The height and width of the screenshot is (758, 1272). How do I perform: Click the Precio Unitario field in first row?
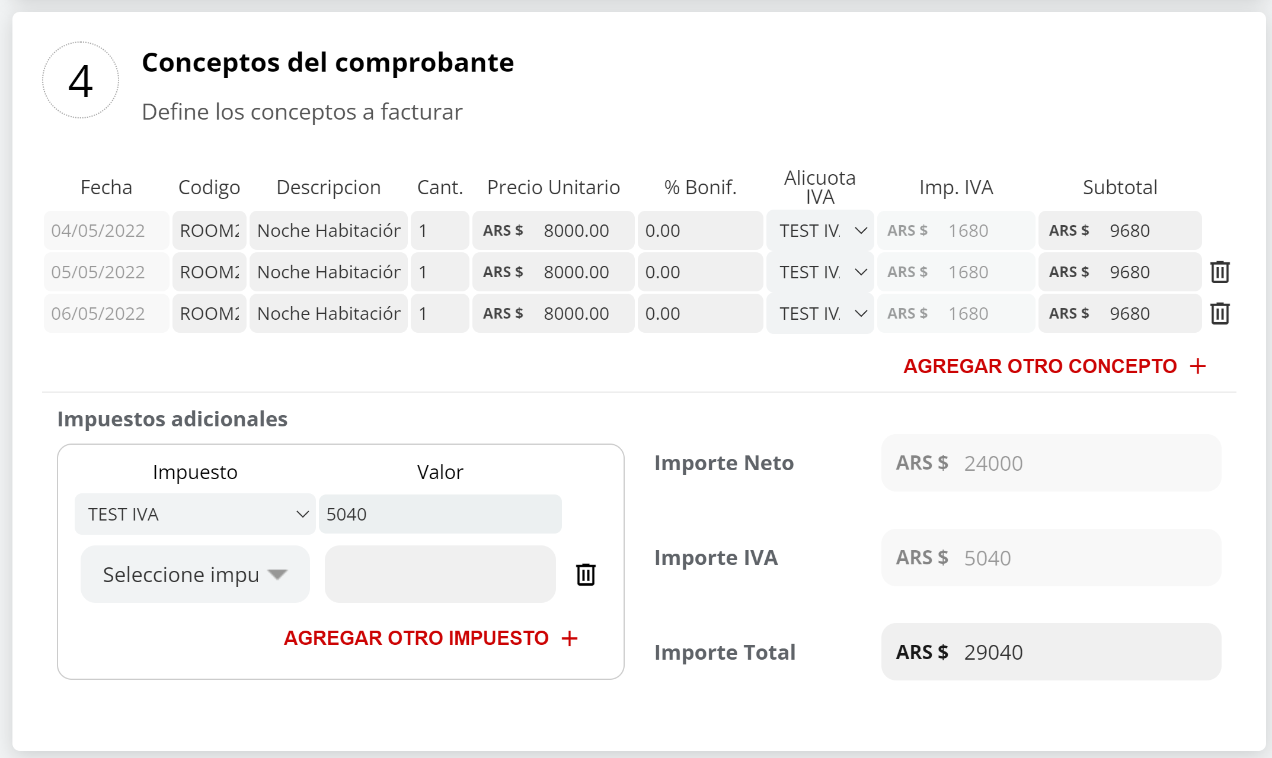(575, 230)
